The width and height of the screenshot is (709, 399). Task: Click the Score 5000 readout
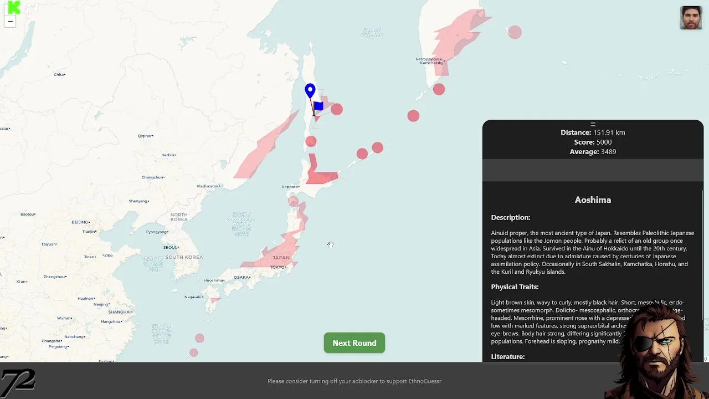(593, 142)
